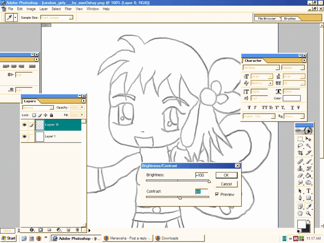Toggle lock position

click(x=45, y=115)
